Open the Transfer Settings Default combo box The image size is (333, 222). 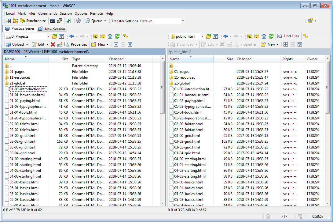click(x=162, y=21)
